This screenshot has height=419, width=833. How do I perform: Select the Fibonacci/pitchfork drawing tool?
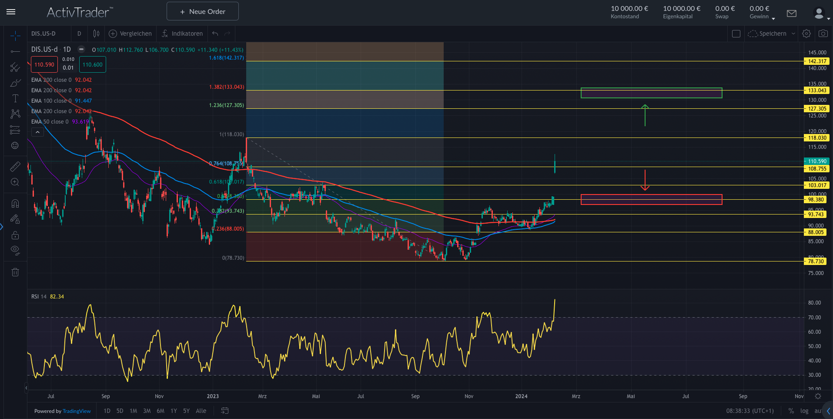tap(15, 67)
